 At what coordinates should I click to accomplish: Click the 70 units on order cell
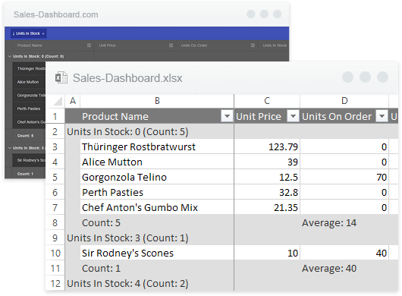coord(344,178)
